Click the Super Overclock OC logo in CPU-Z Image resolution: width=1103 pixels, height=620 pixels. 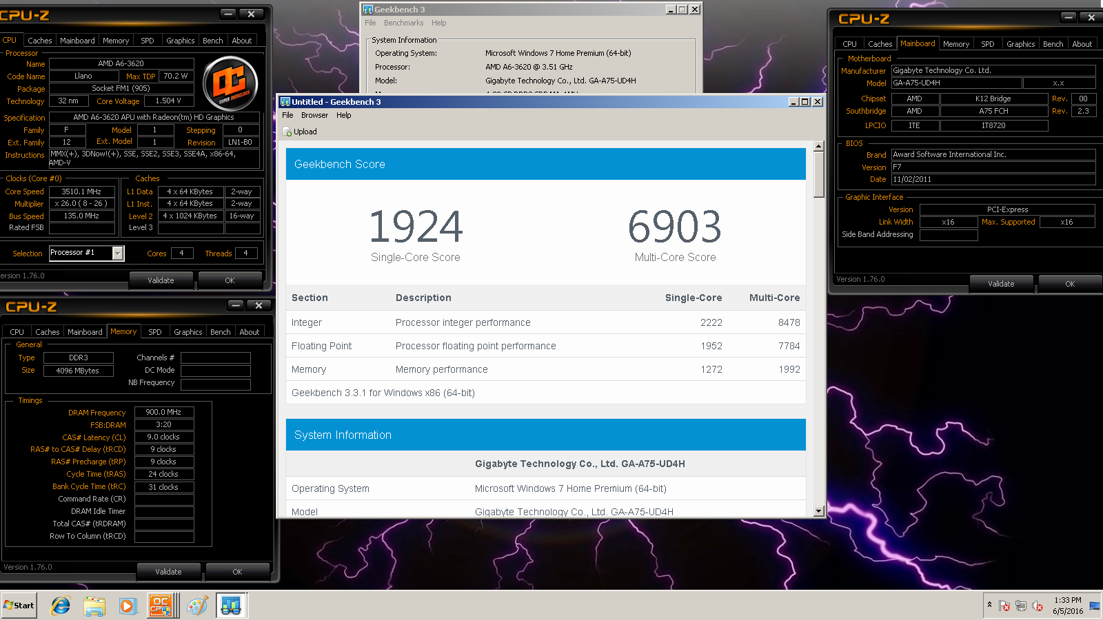[x=231, y=83]
